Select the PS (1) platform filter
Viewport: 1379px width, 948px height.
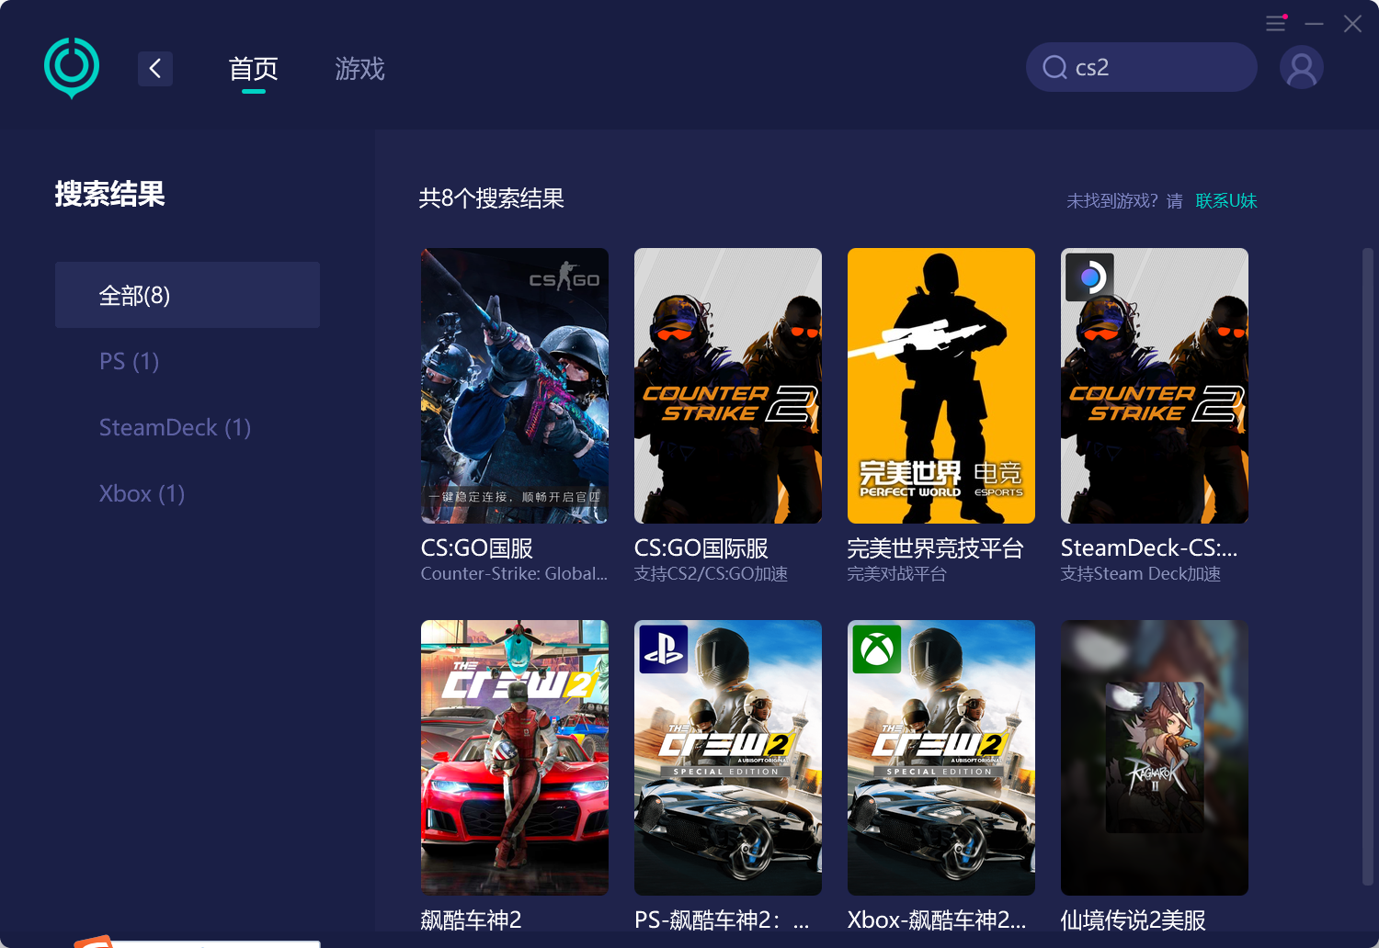[129, 361]
